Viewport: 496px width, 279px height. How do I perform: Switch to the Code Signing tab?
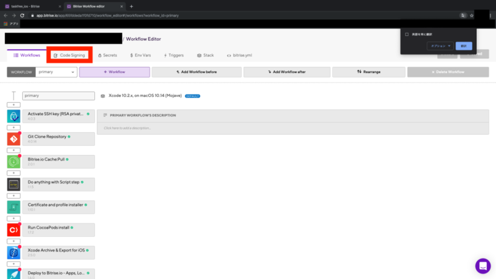click(x=69, y=55)
